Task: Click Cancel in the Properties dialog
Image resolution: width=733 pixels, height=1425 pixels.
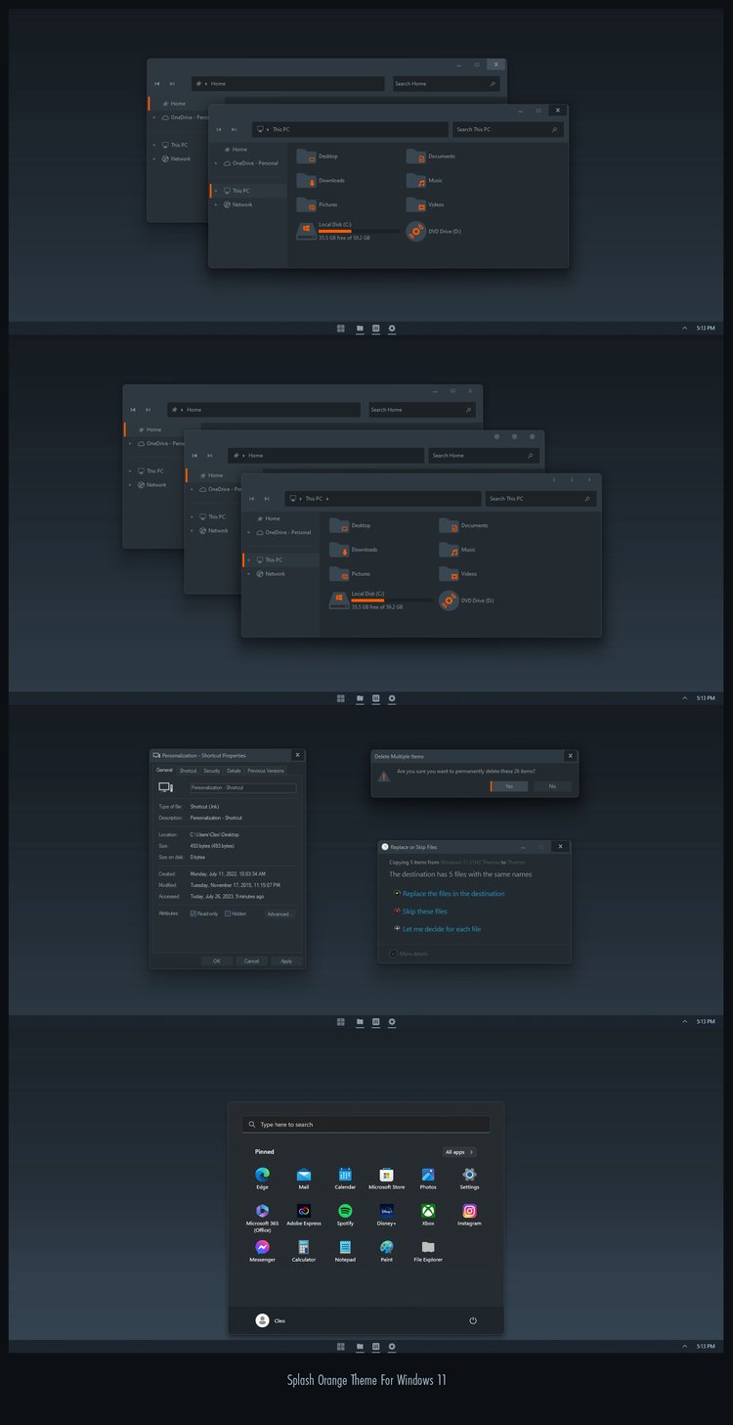Action: [x=251, y=961]
